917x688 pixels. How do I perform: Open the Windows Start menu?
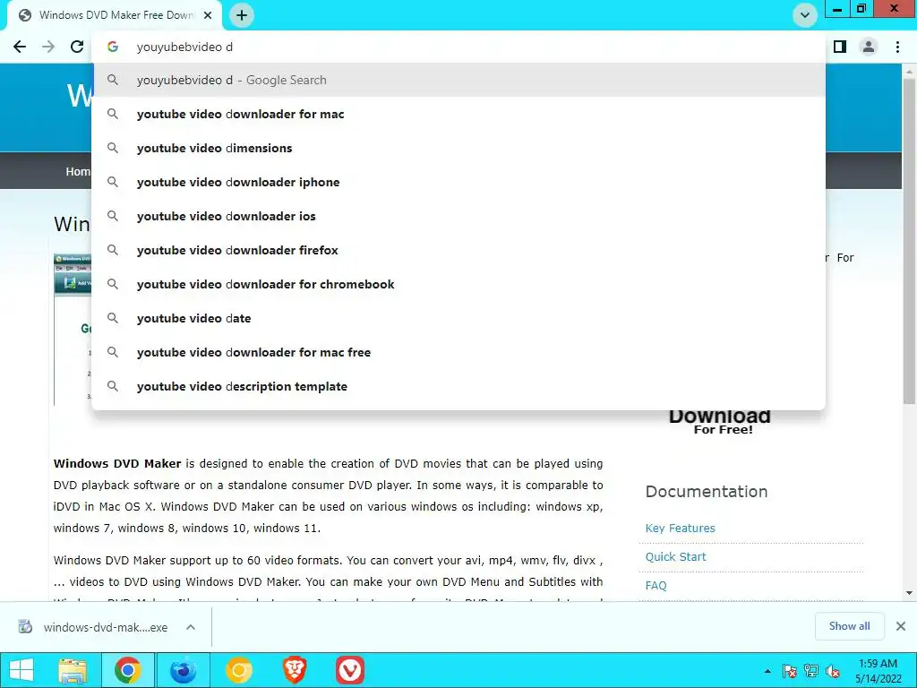coord(21,670)
